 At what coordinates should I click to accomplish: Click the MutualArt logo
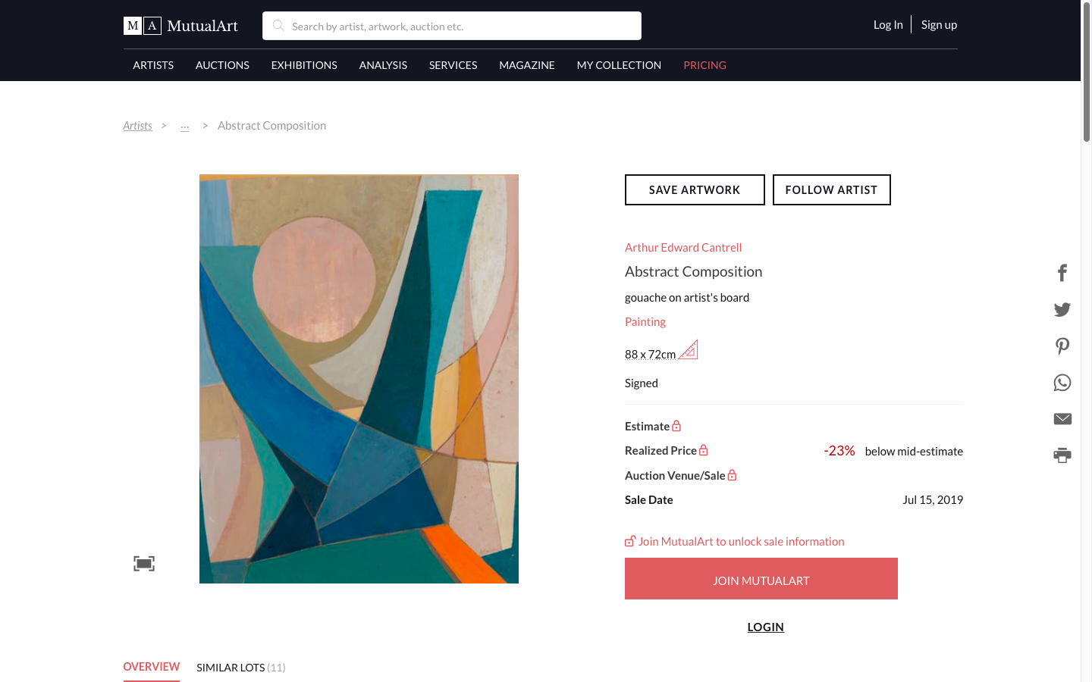coord(181,26)
